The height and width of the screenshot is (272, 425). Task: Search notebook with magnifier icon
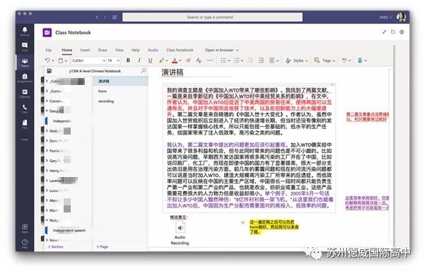click(x=144, y=71)
